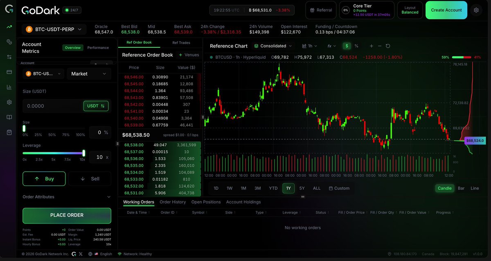Reset the chart view icon
The width and height of the screenshot is (491, 261).
388,46
